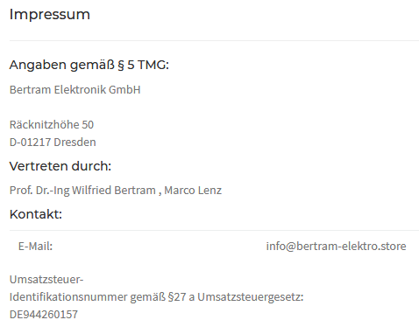Select the name Prof. Dr.-Ing Wilfried Bertram
419x327 pixels.
click(82, 191)
